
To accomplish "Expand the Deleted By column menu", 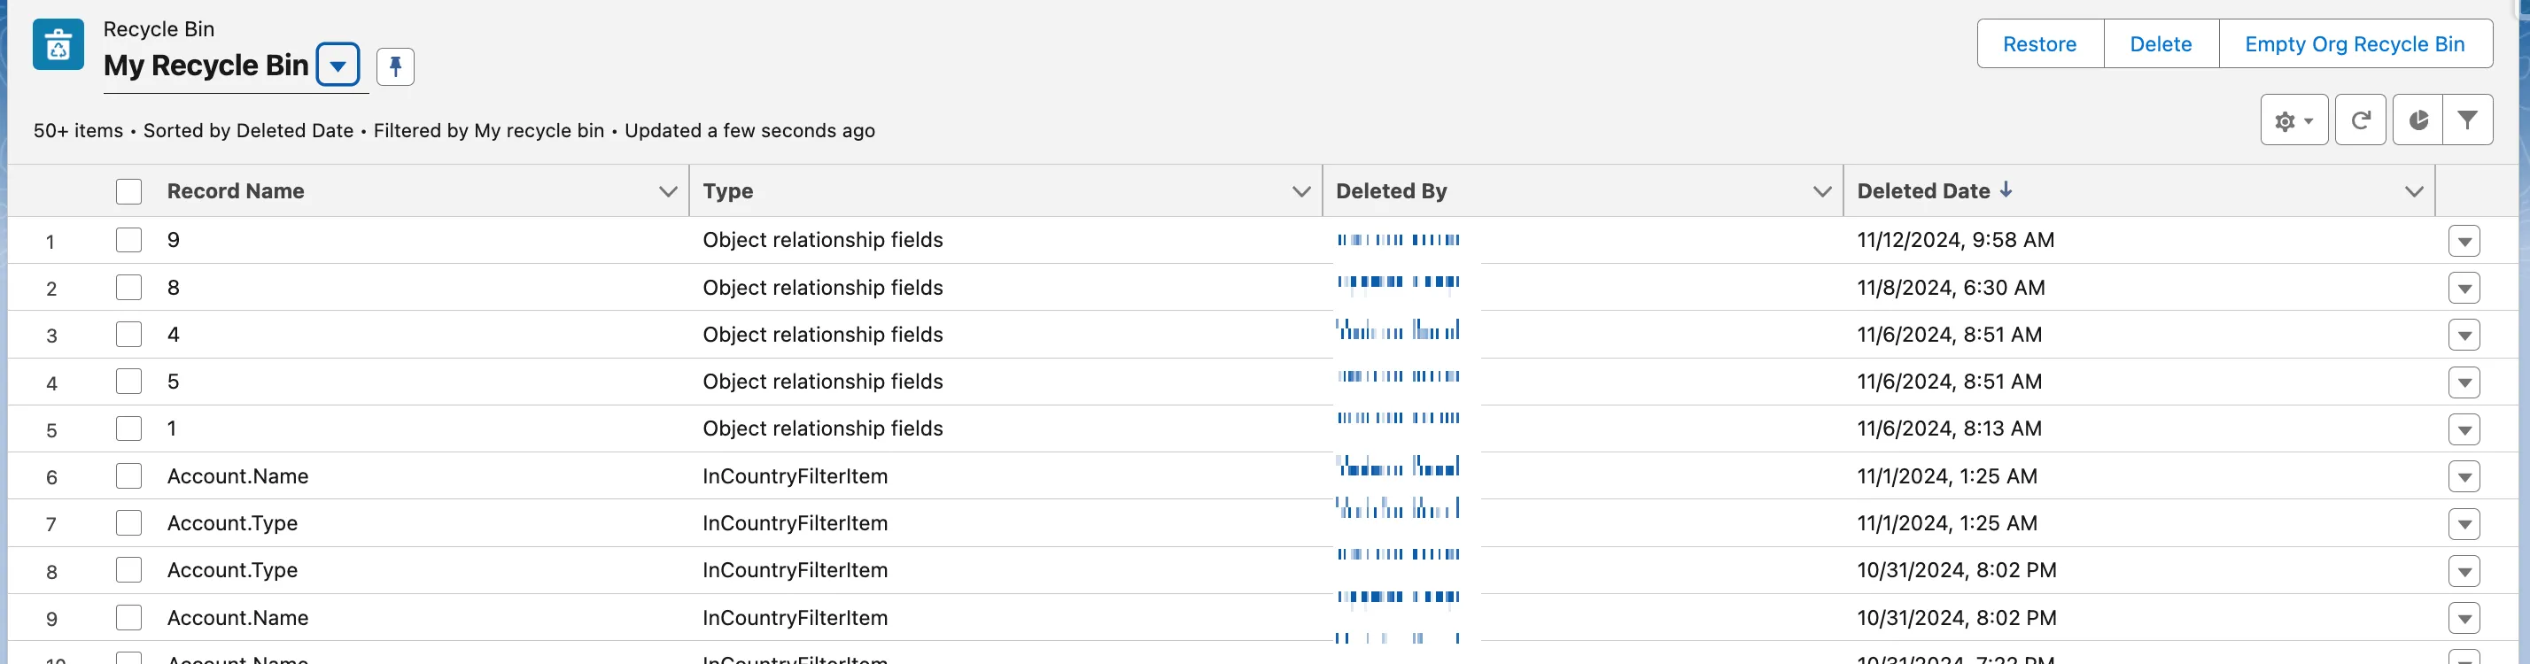I will point(1822,191).
